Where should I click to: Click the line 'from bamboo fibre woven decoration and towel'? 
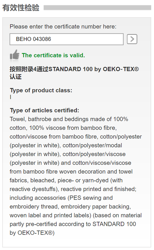[71, 171]
